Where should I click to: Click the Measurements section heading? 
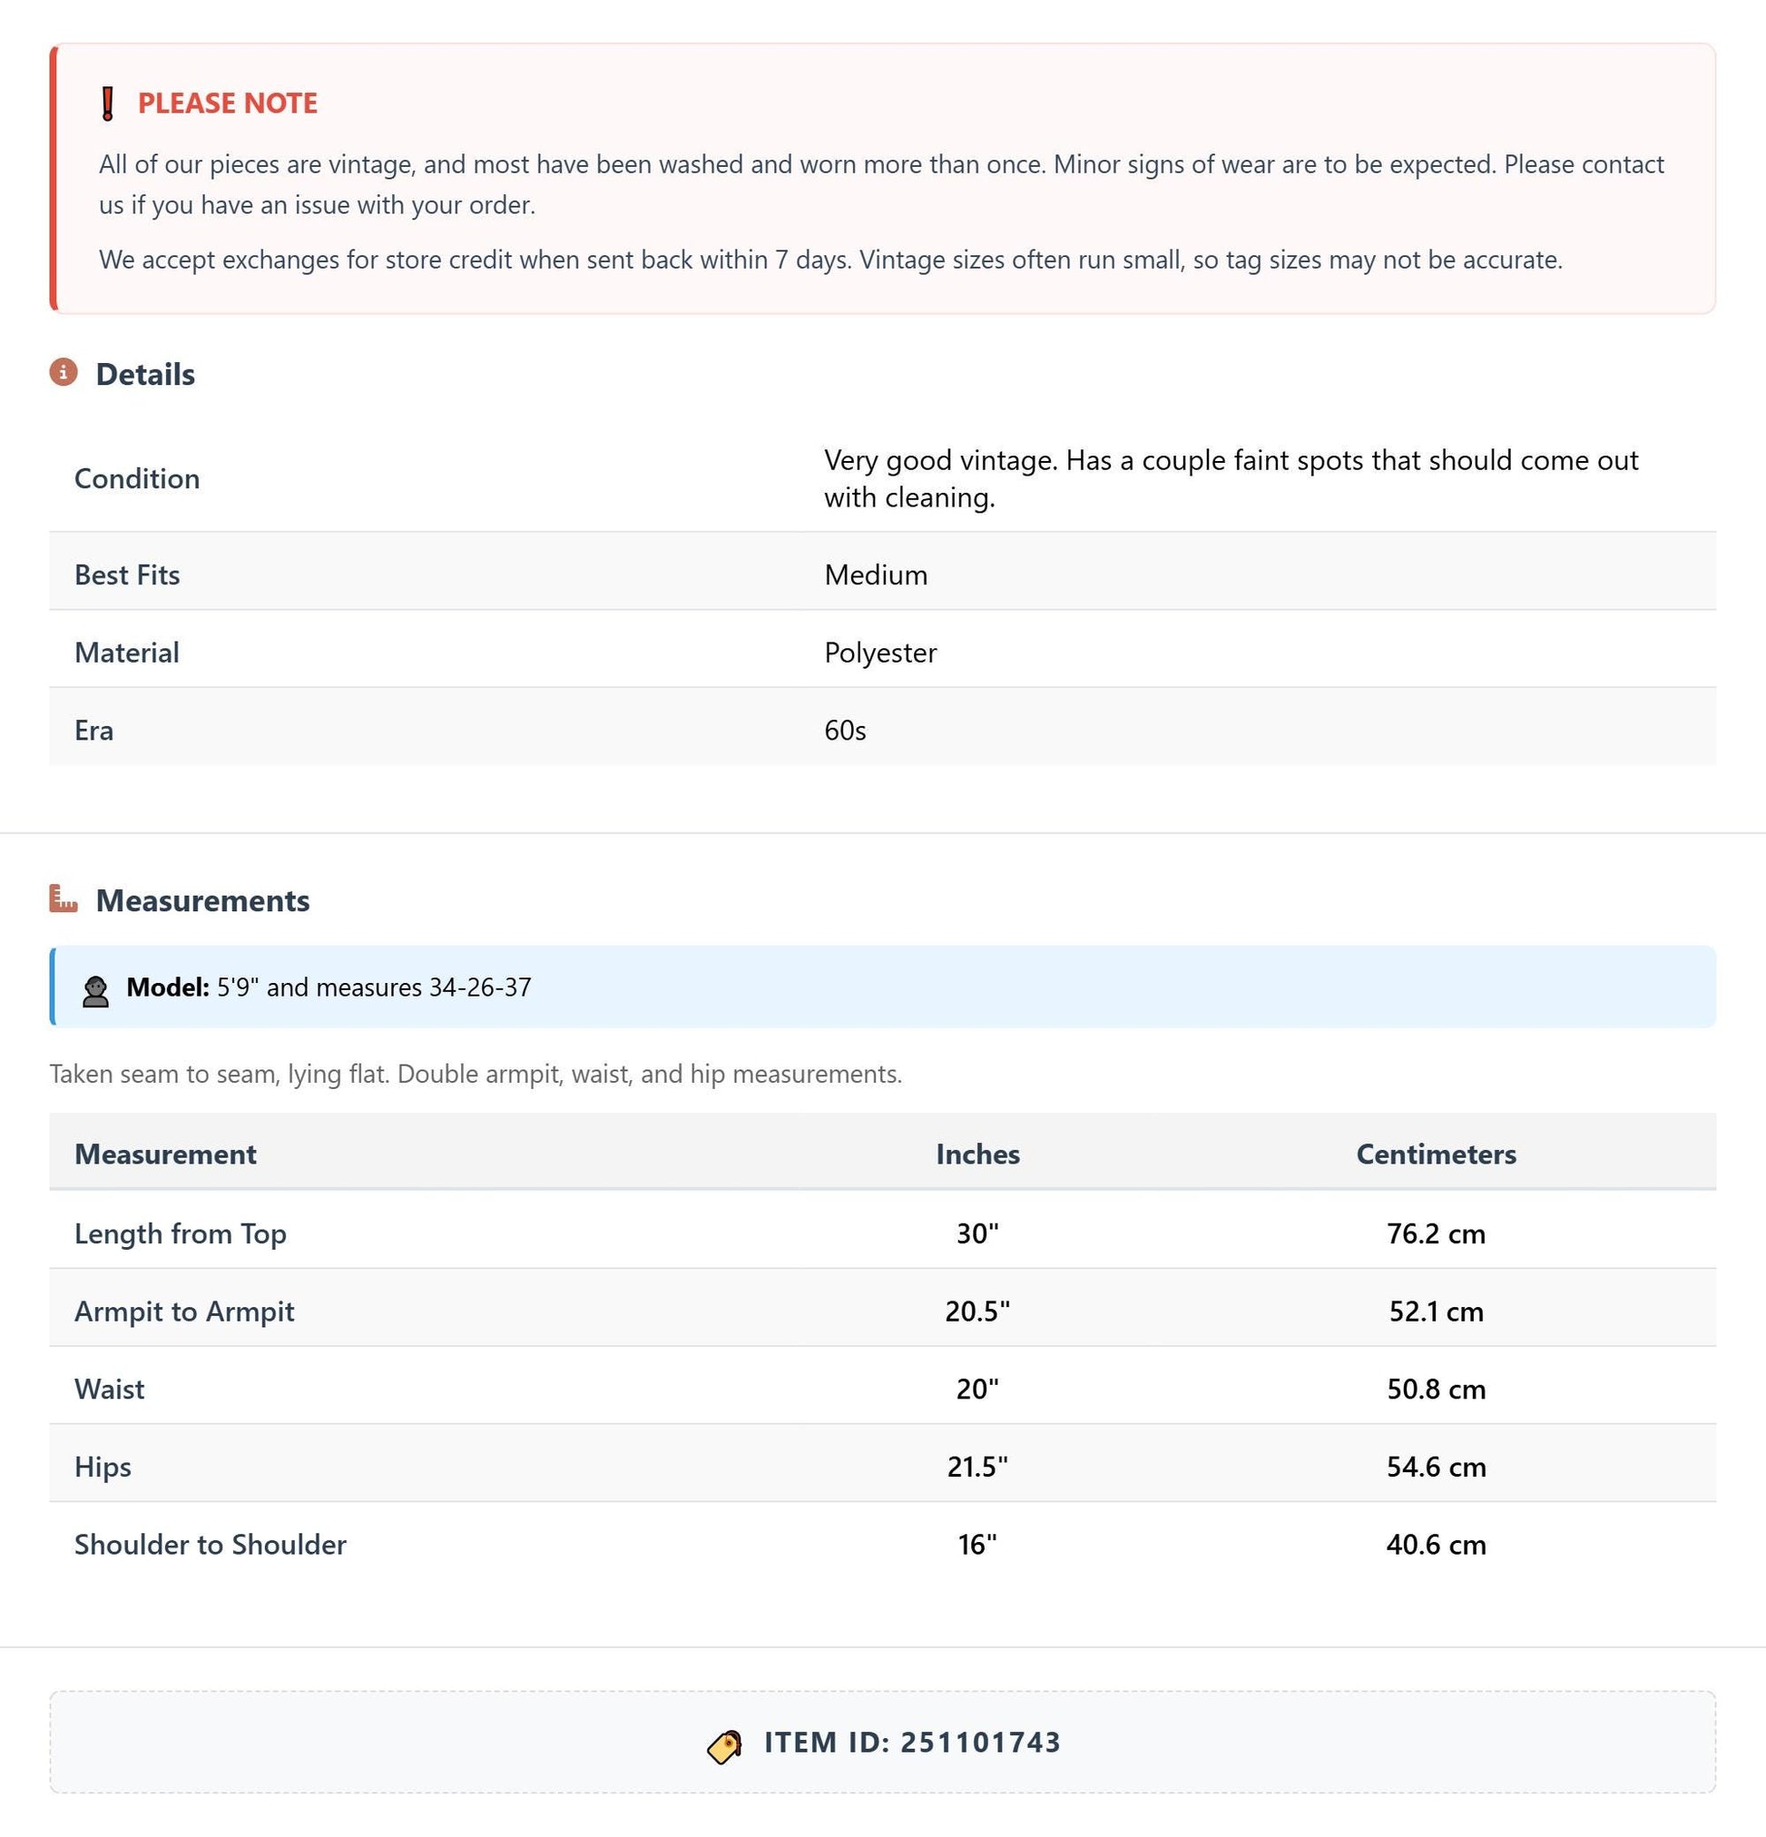coord(202,900)
